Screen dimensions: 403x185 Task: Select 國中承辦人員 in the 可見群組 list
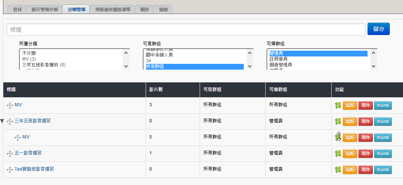pyautogui.click(x=159, y=55)
